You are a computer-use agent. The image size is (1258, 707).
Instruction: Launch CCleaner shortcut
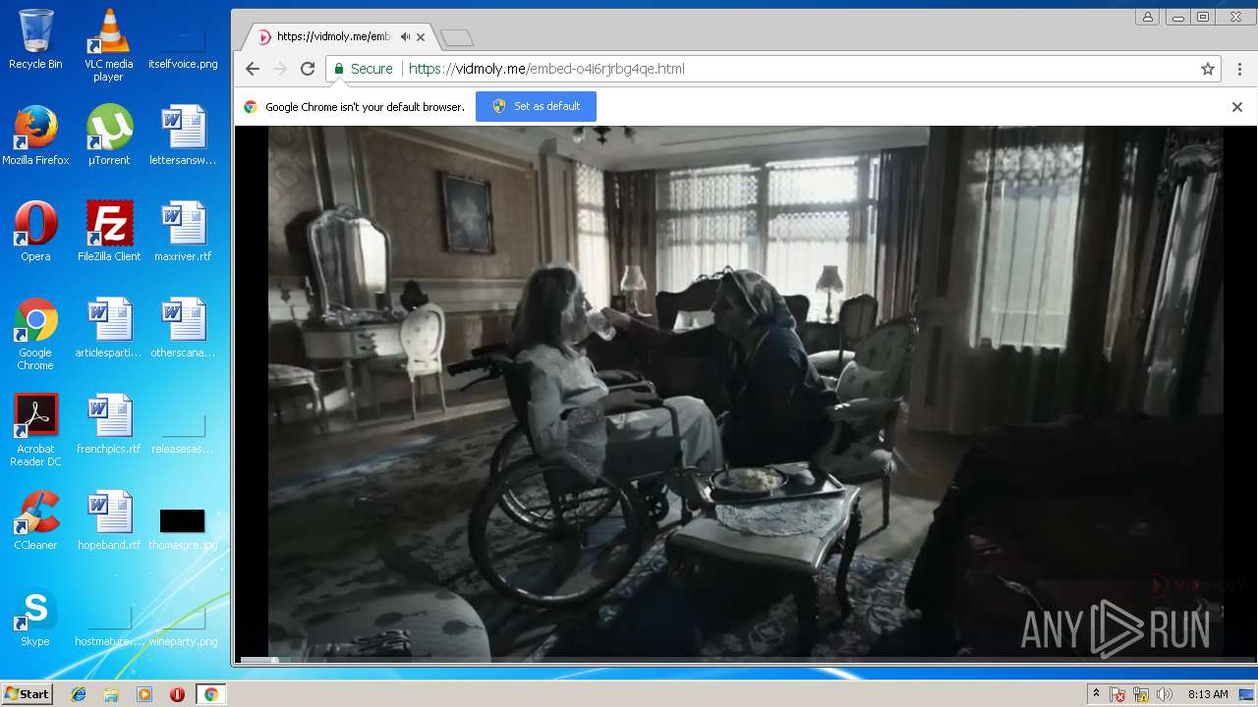pos(35,520)
